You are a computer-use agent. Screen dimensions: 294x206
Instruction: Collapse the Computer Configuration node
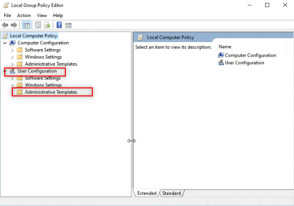click(x=5, y=43)
